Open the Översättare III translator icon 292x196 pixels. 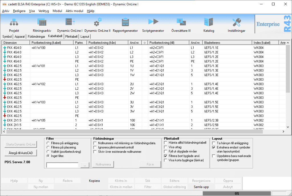(181, 23)
